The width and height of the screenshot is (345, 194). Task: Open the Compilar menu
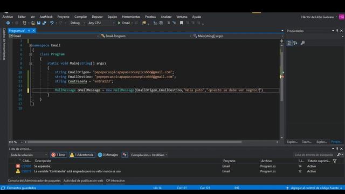pyautogui.click(x=80, y=17)
